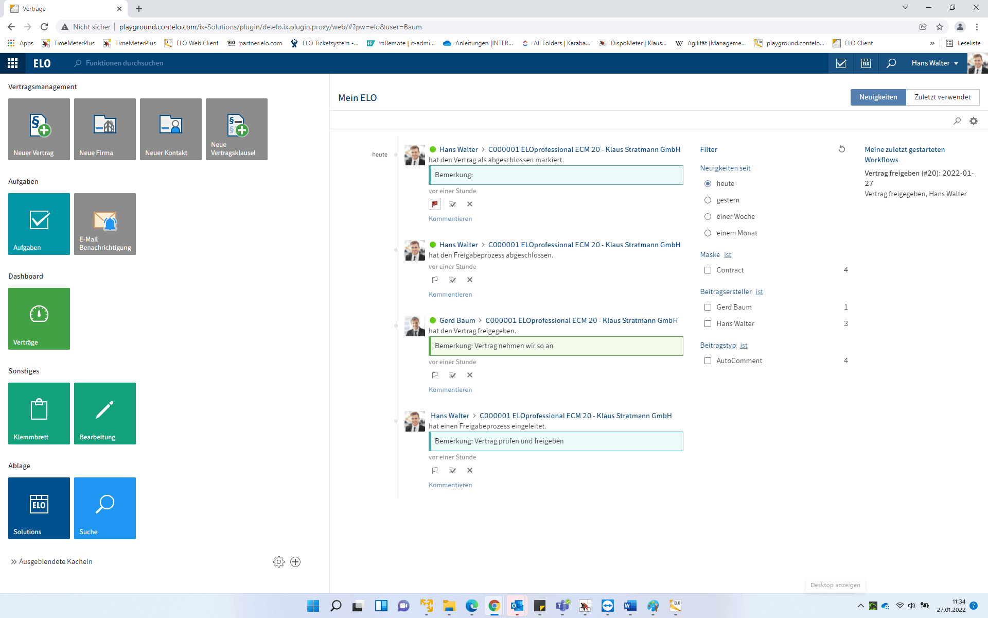Open Outlook in the Windows taskbar
Screen dimensions: 988x618
517,606
